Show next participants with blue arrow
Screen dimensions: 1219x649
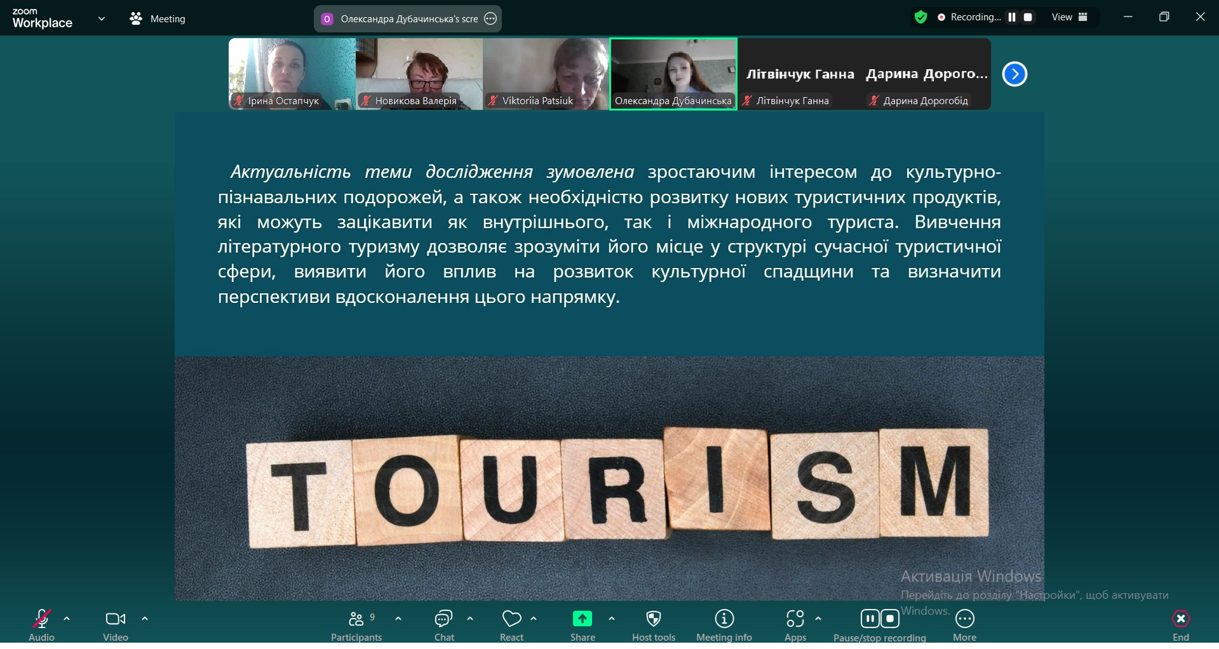coord(1014,74)
